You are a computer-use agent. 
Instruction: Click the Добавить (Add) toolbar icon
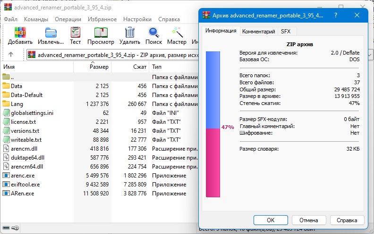pyautogui.click(x=20, y=32)
